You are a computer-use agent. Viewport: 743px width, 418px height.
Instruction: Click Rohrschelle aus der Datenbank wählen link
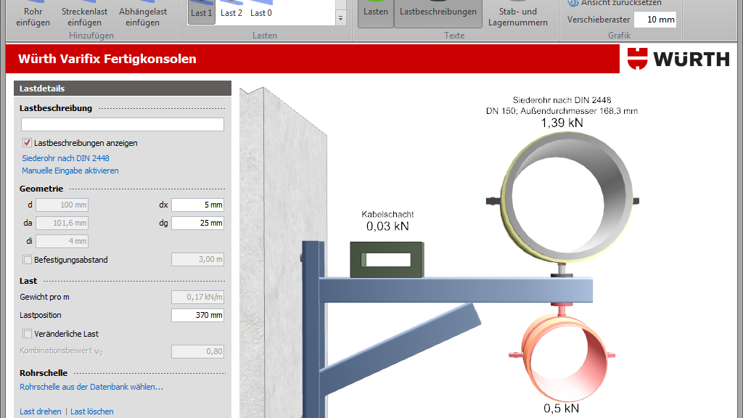click(91, 387)
